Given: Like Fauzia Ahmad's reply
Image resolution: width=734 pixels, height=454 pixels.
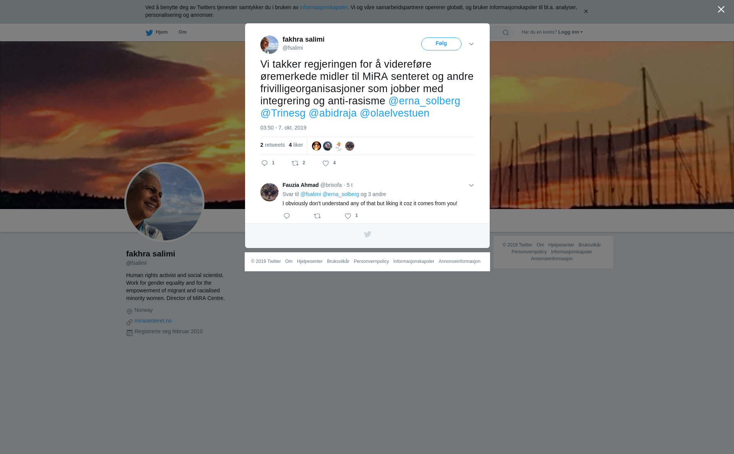Looking at the screenshot, I should tap(348, 216).
